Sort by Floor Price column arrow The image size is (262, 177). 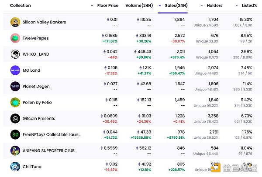pos(92,6)
